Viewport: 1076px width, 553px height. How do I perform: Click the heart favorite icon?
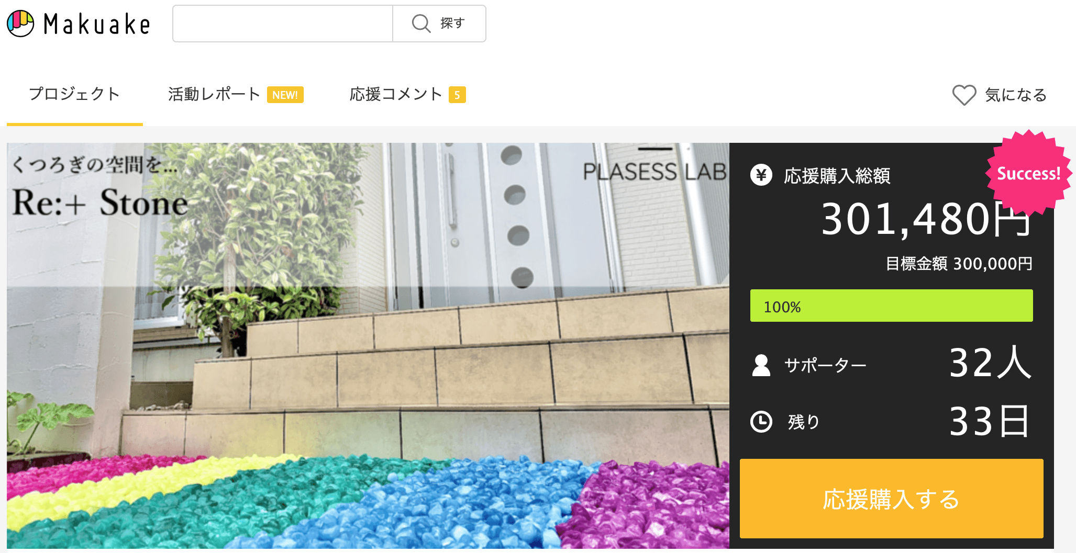[x=963, y=95]
